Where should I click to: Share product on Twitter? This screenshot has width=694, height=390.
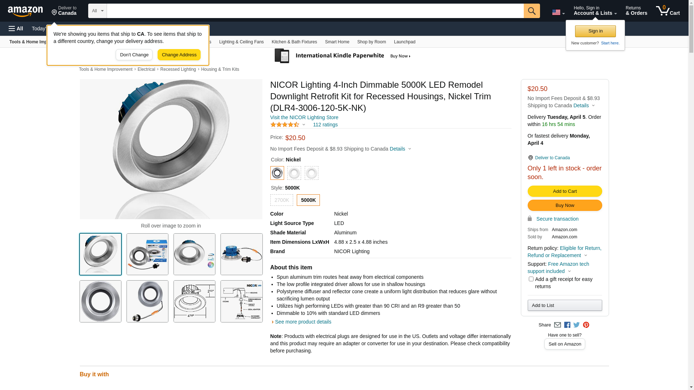pos(577,325)
